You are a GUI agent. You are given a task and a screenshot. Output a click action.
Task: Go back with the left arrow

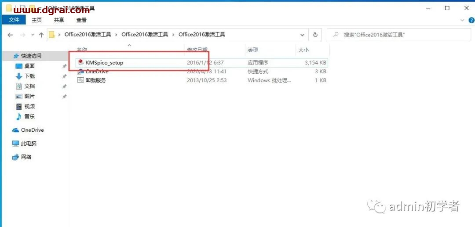[10, 35]
